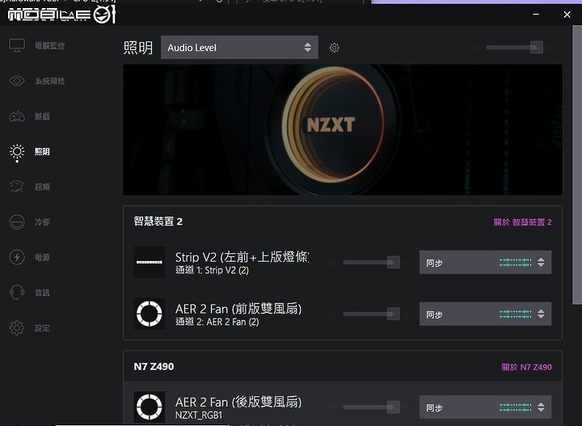Select the 照明 sun icon in sidebar
The width and height of the screenshot is (582, 426).
click(17, 151)
